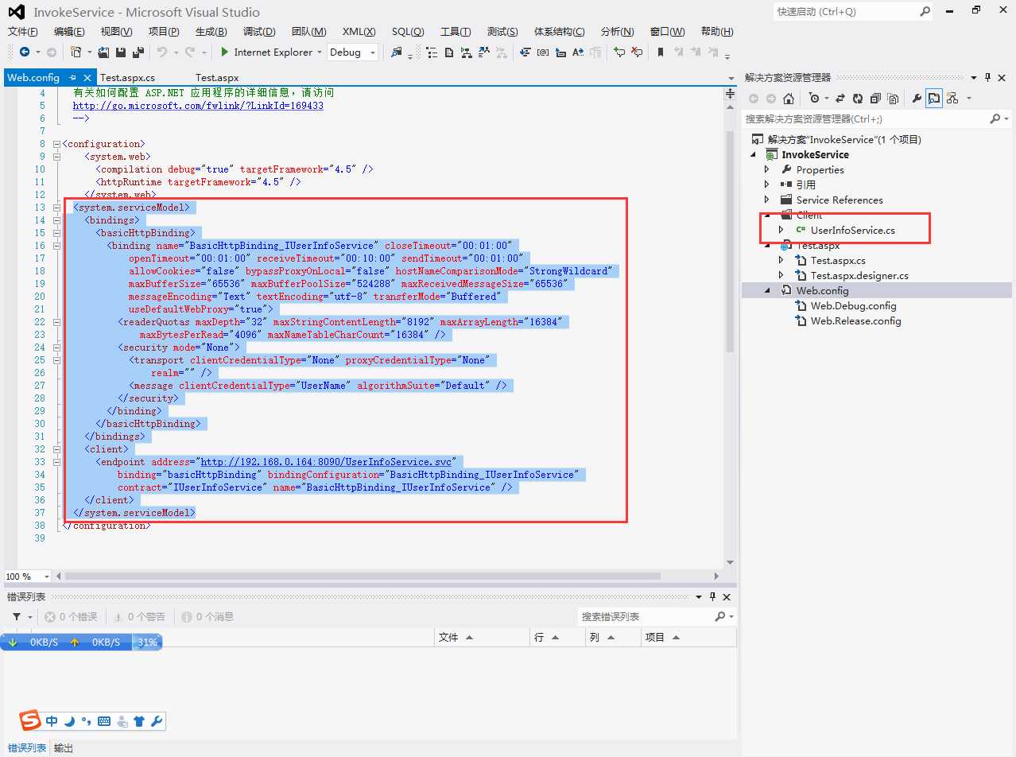This screenshot has height=757, width=1016.
Task: Click the Sogou input method S logo
Action: point(30,721)
